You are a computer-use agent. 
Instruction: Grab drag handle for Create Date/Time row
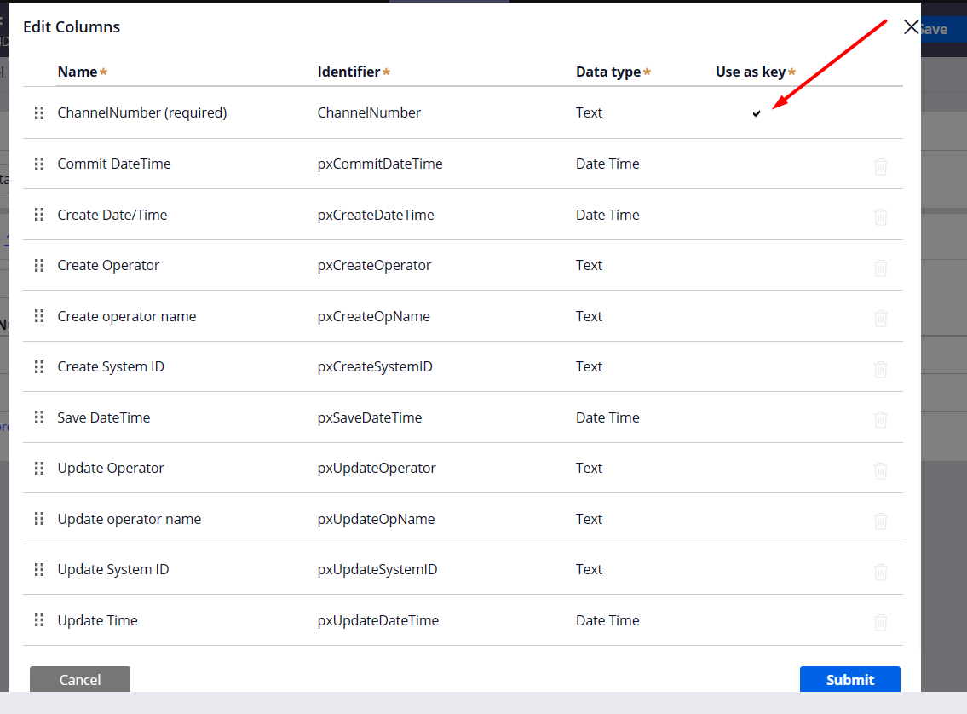(x=39, y=215)
